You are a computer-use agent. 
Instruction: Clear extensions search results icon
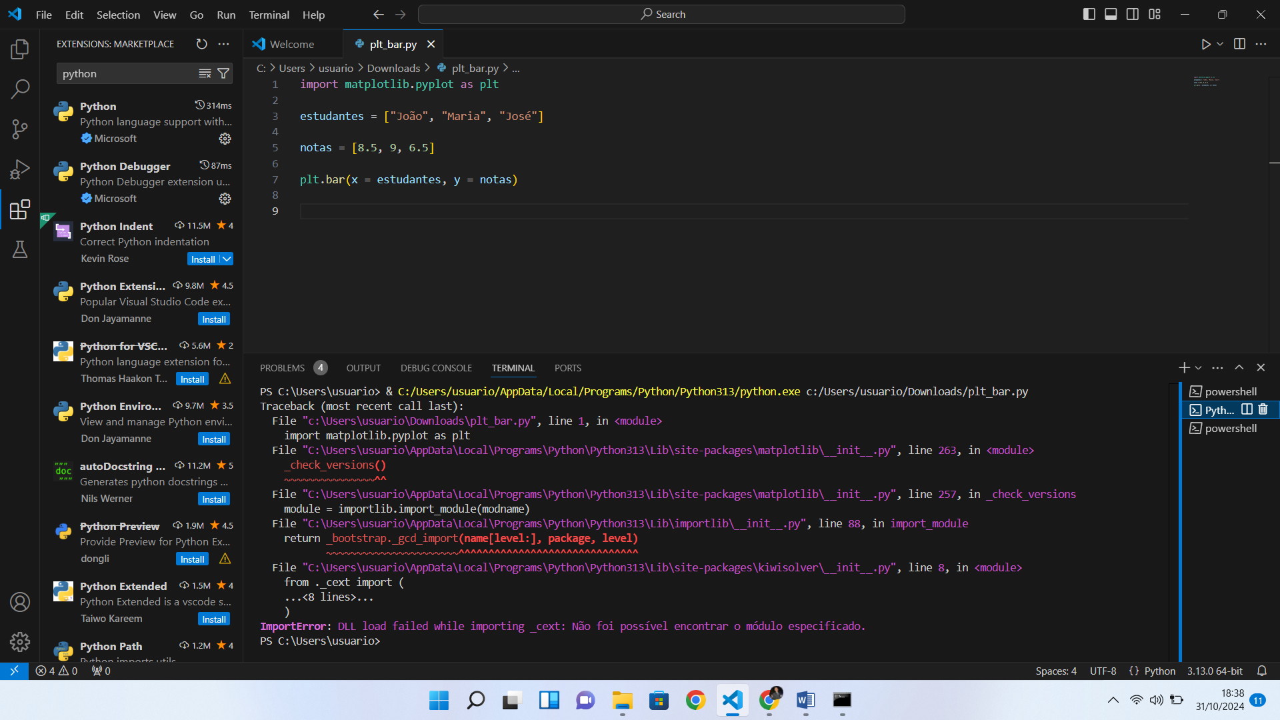click(205, 73)
